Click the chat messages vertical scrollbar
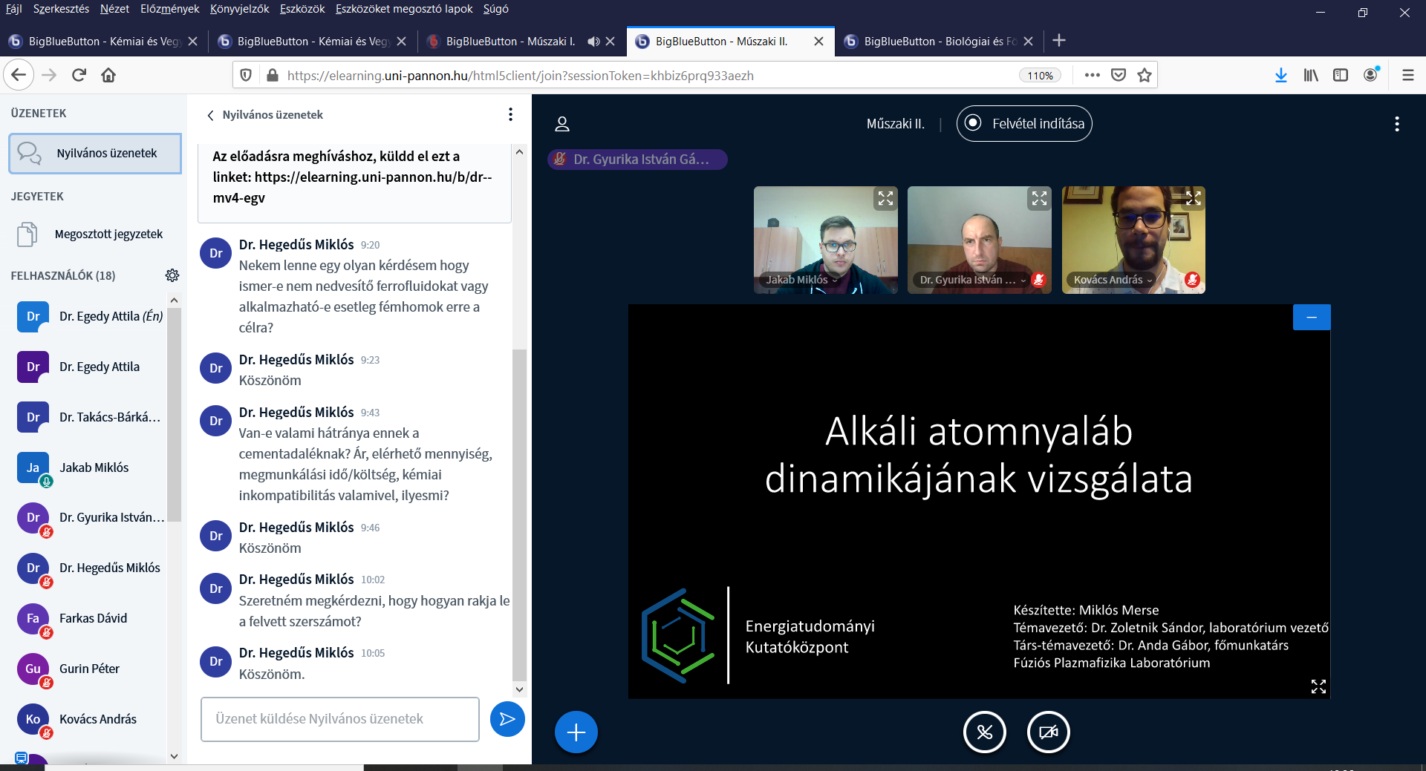Image resolution: width=1426 pixels, height=771 pixels. coord(519,512)
